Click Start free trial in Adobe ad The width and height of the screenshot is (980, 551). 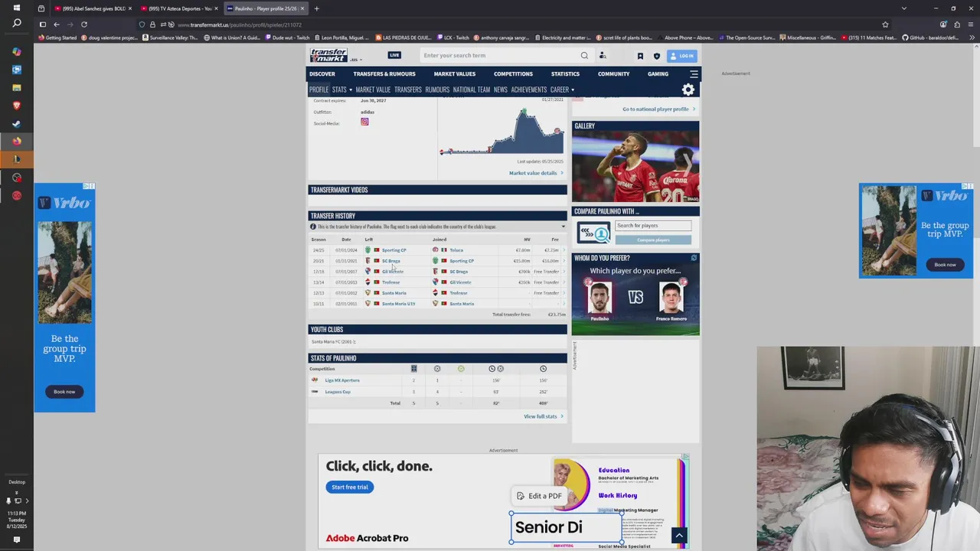tap(350, 487)
